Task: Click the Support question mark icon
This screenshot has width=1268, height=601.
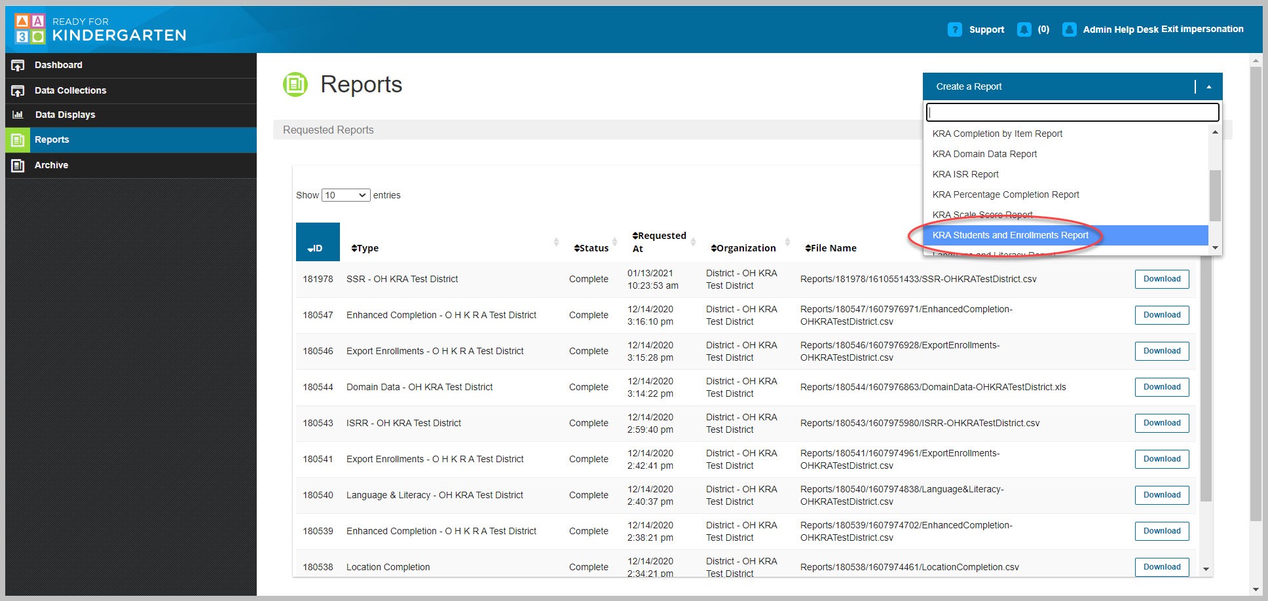Action: 955,29
